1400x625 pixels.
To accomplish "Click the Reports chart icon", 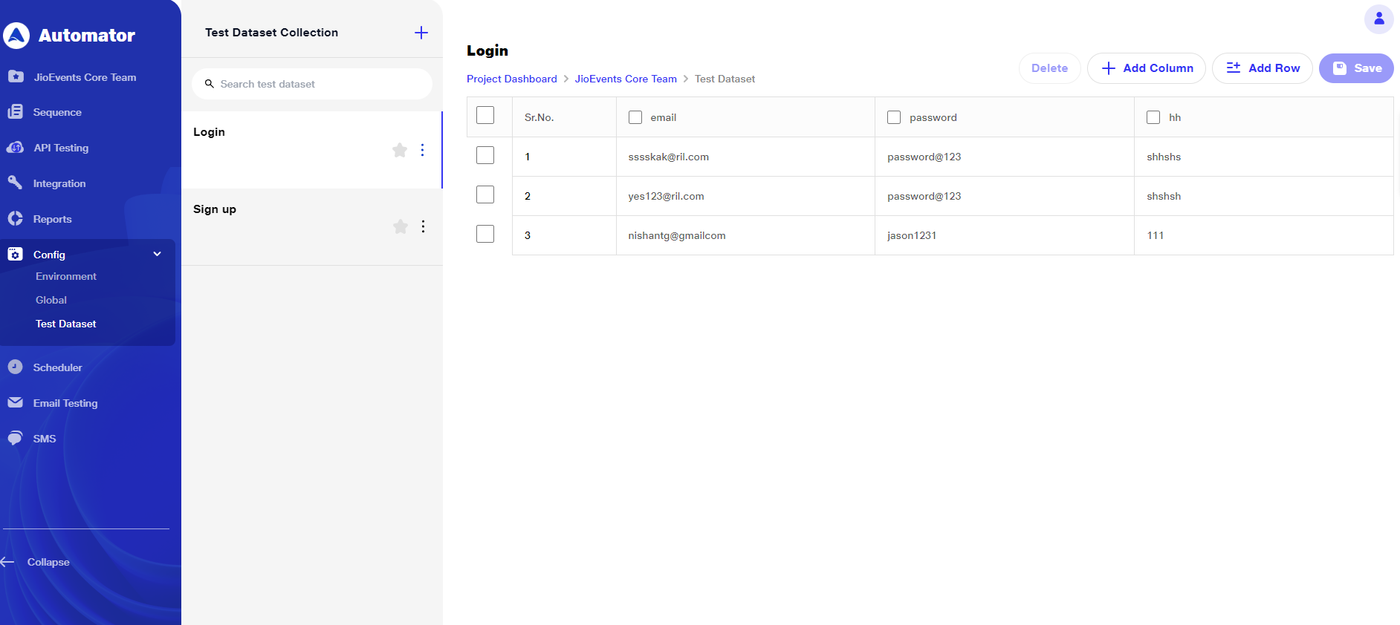I will [15, 218].
